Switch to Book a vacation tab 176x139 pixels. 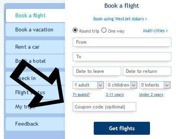[35, 29]
